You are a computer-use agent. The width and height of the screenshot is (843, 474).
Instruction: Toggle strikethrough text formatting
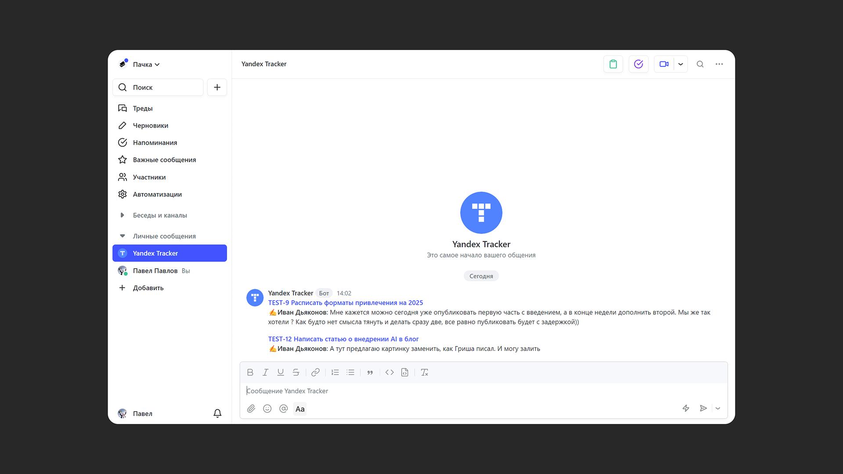(x=296, y=372)
